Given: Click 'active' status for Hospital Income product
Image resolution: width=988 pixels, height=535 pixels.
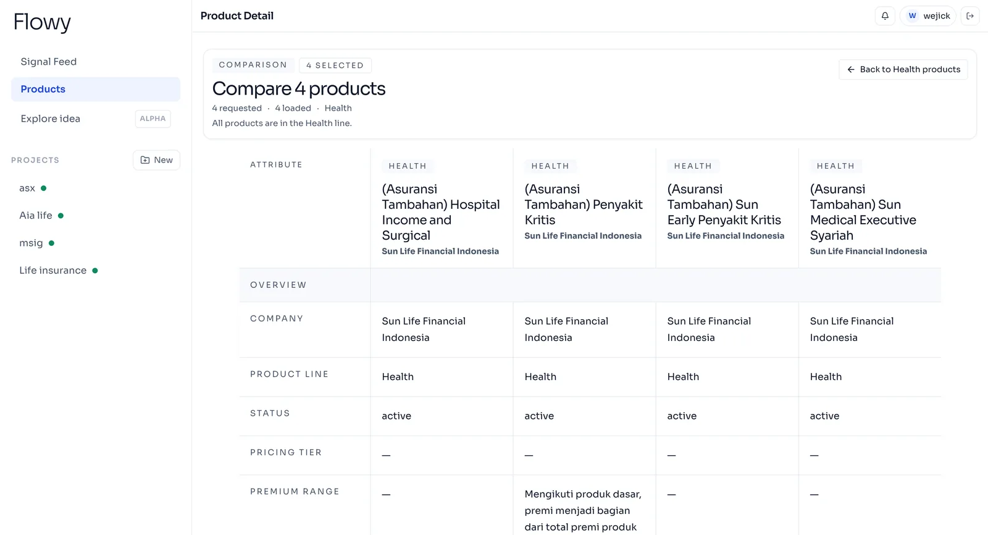Looking at the screenshot, I should 396,416.
